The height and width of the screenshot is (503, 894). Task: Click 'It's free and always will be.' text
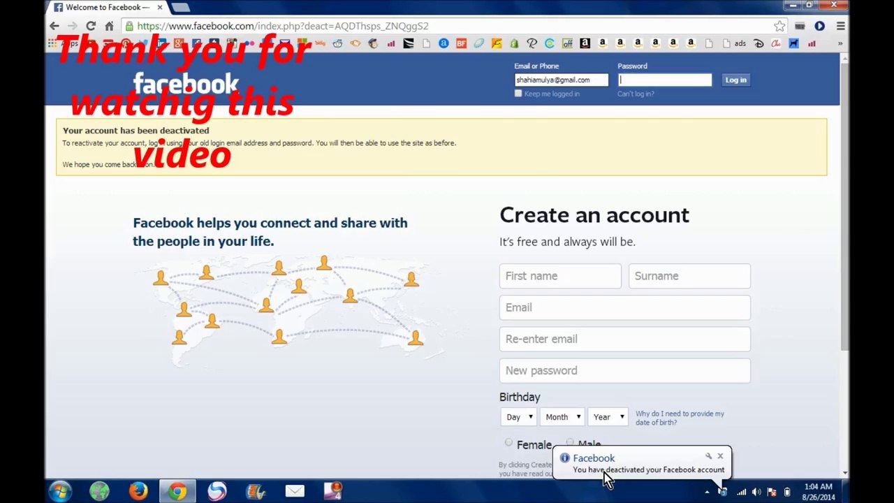[x=567, y=242]
